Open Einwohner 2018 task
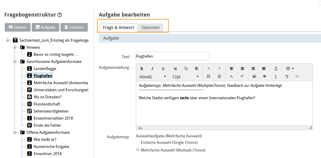Image resolution: width=321 pixels, height=158 pixels. pyautogui.click(x=47, y=154)
